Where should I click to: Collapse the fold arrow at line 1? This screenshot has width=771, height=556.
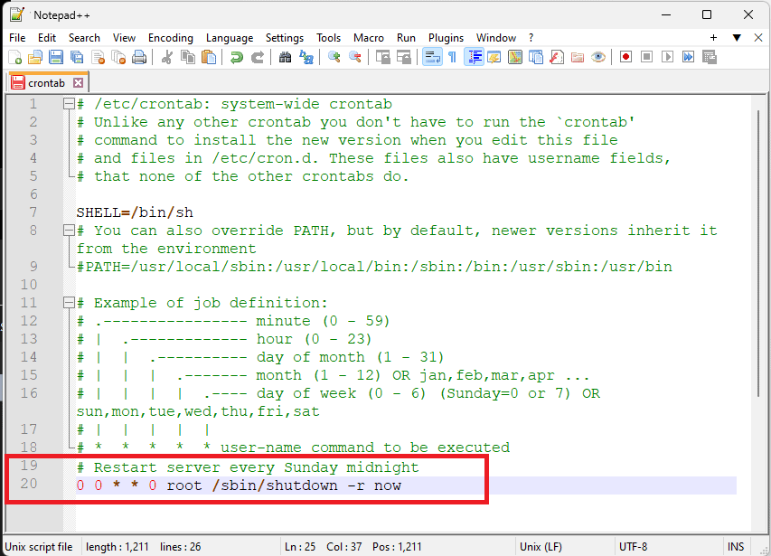71,103
